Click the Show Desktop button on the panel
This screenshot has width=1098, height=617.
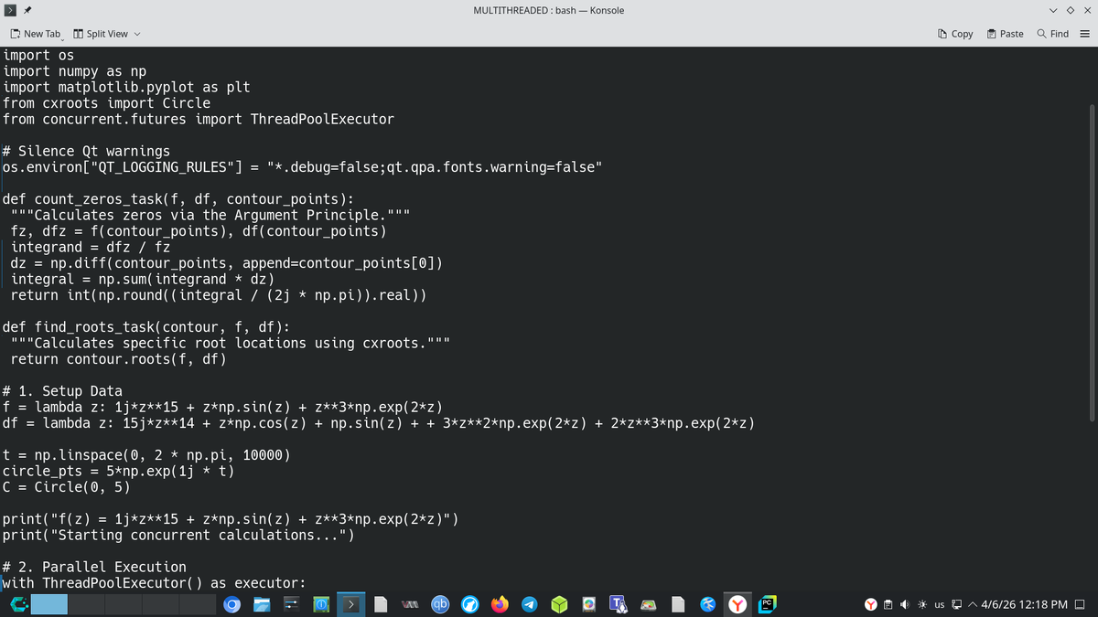[x=1080, y=604]
